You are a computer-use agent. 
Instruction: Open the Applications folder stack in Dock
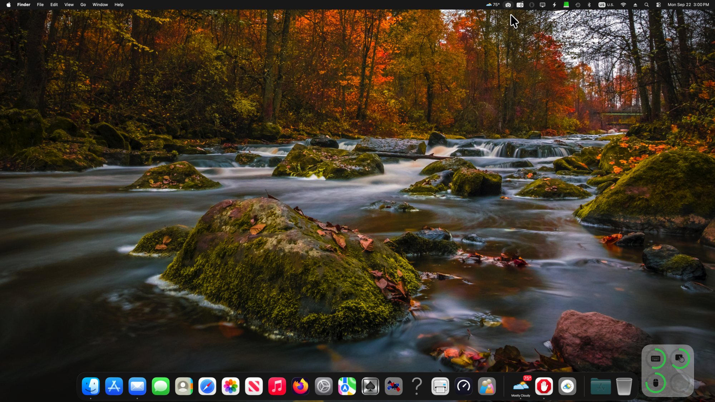click(x=601, y=386)
